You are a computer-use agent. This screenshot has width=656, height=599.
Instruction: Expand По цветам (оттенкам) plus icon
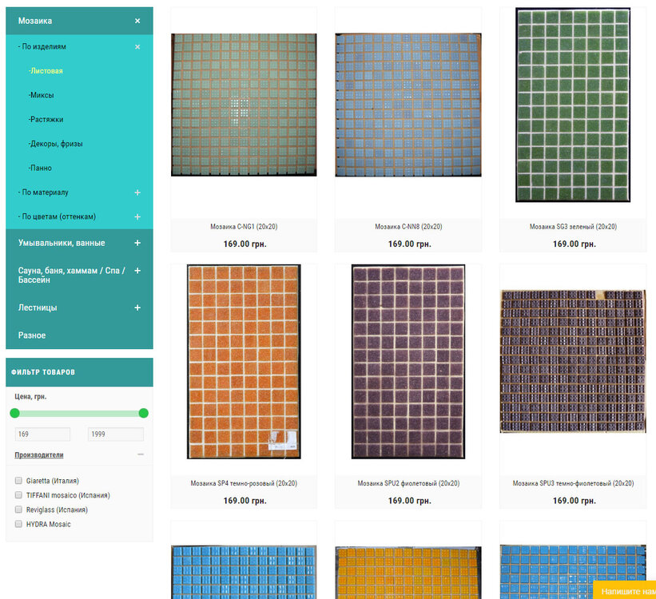(x=137, y=217)
